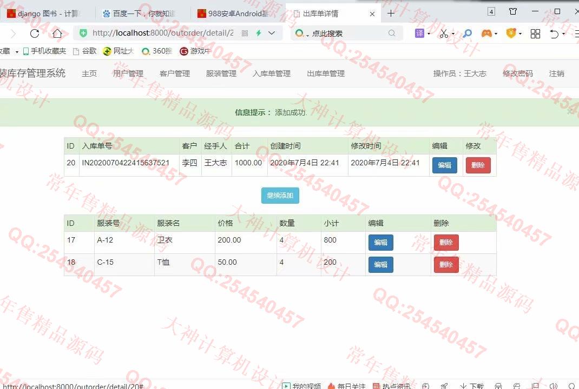
Task: Open 热点资讯 in the status bar
Action: pyautogui.click(x=391, y=386)
